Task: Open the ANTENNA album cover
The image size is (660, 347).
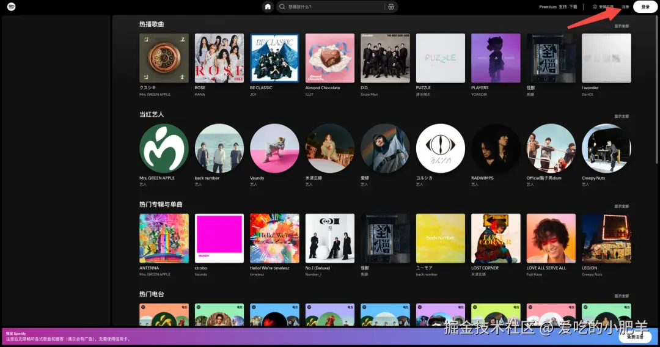Action: (x=164, y=238)
